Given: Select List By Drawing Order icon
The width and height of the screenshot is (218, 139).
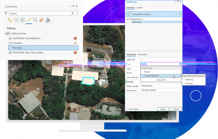Looking at the screenshot, I should pyautogui.click(x=10, y=20).
